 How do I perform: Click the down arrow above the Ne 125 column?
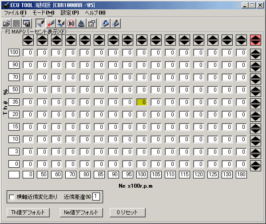[213, 42]
